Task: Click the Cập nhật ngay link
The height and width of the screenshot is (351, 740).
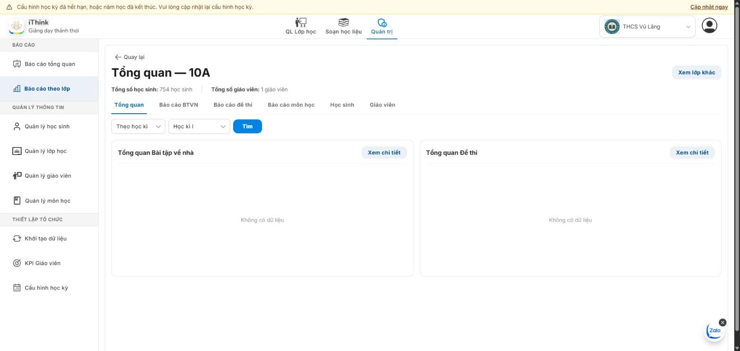Action: point(709,7)
